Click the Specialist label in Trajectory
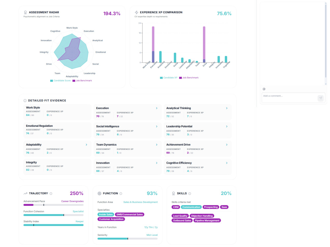This screenshot has height=247, width=330. pos(78,211)
